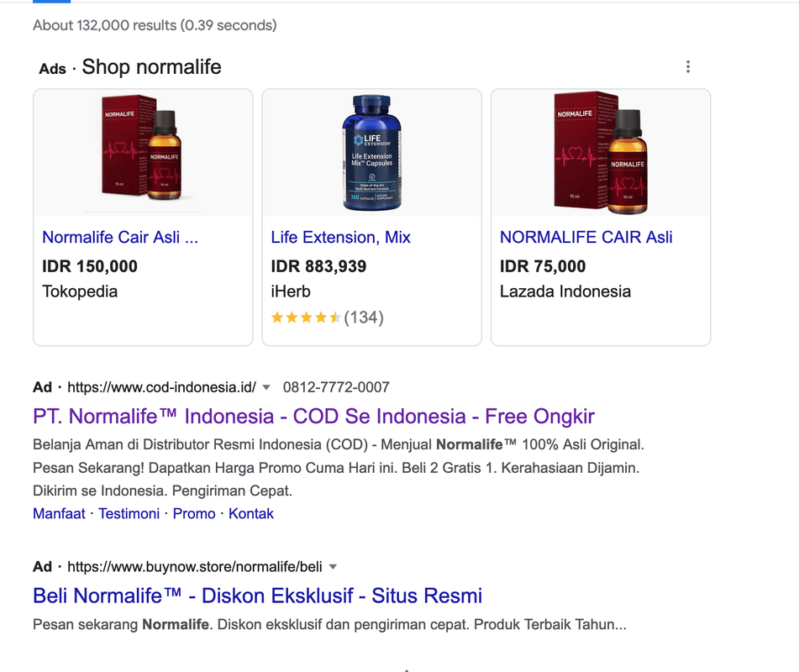Open the "Life Extension, Mix" product link
Image resolution: width=799 pixels, height=672 pixels.
click(x=340, y=238)
